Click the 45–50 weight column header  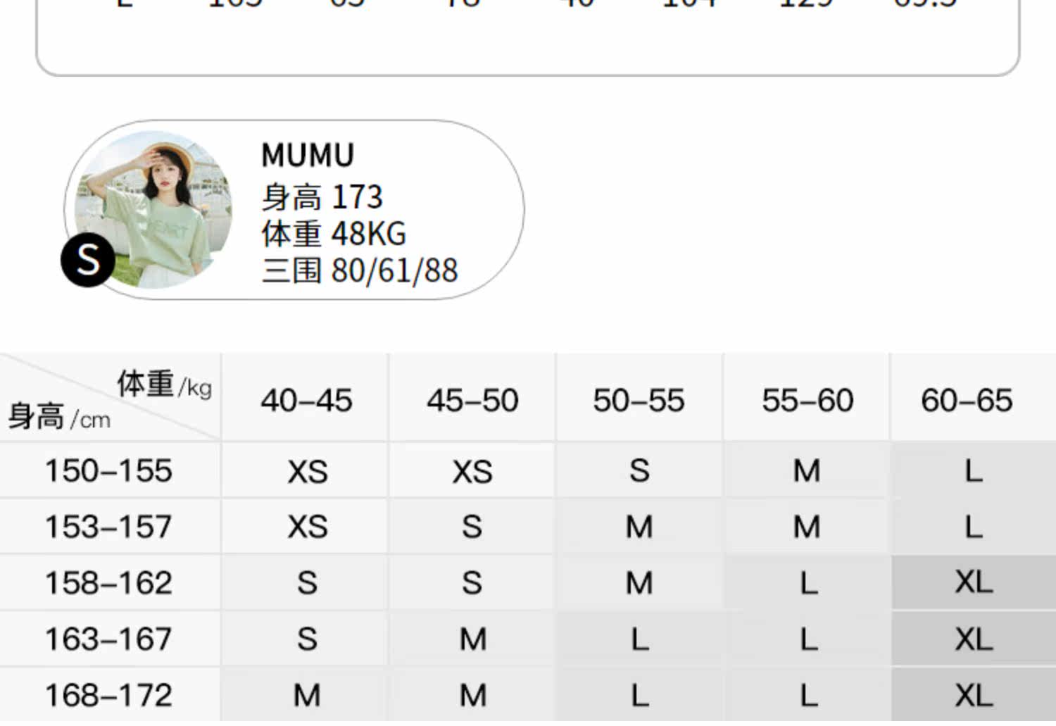(x=472, y=401)
